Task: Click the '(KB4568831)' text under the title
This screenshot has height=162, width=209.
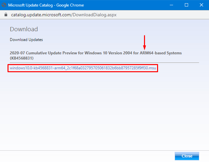Action: (22, 58)
